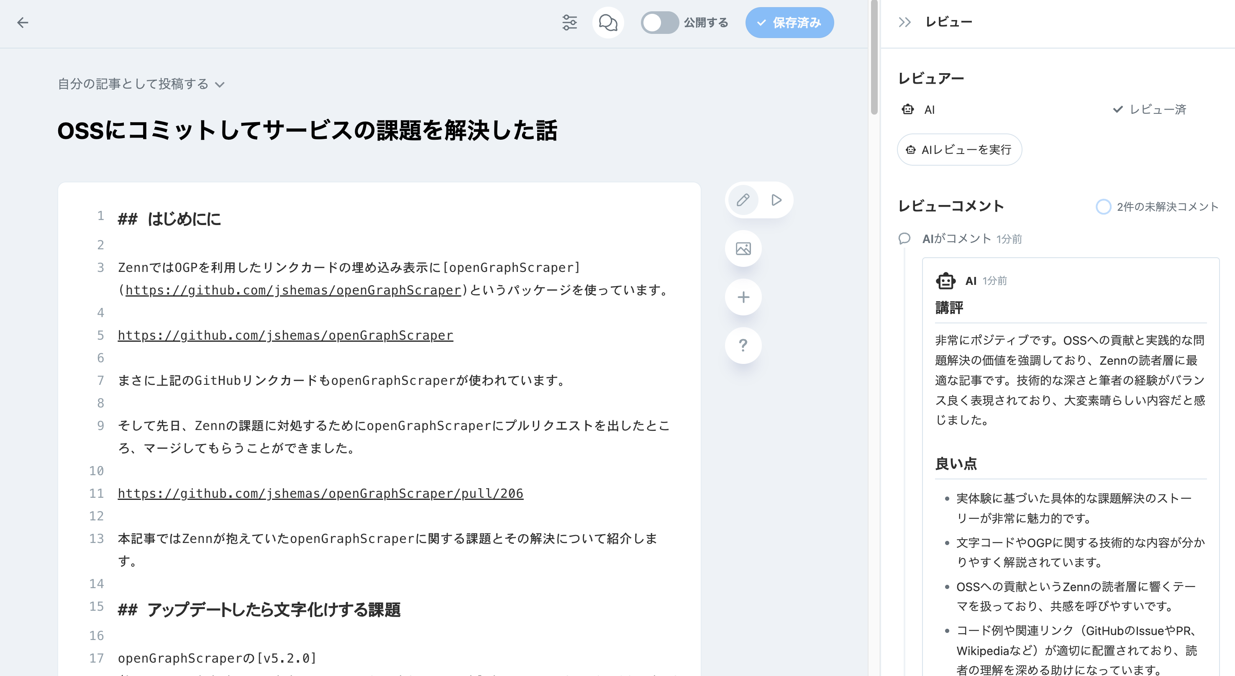Click the レビュアー section heading
The height and width of the screenshot is (676, 1235).
click(x=931, y=79)
